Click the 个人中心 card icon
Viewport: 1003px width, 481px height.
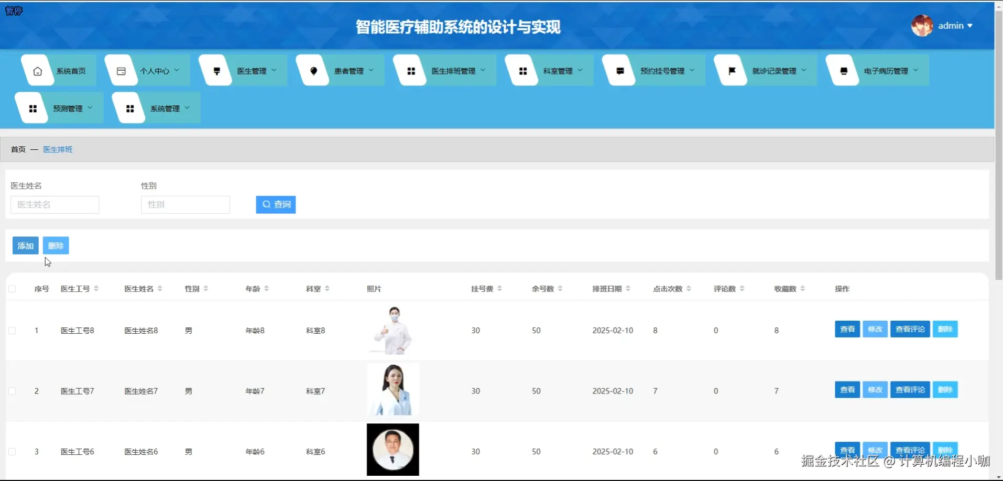point(121,70)
